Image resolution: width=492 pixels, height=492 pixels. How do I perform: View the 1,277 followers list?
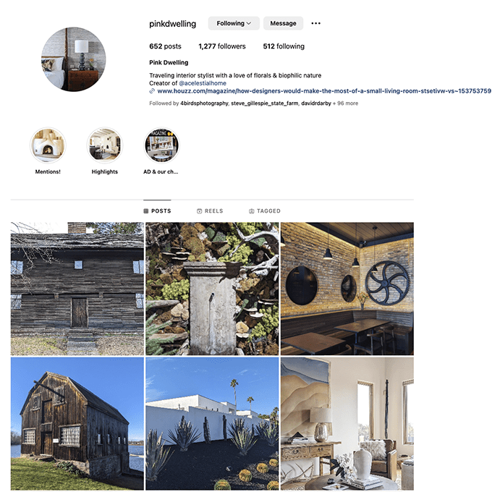222,46
